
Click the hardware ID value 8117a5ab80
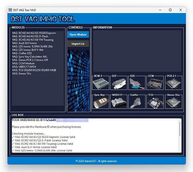coord(48,120)
